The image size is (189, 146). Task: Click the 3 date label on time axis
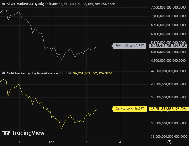[x=86, y=142]
